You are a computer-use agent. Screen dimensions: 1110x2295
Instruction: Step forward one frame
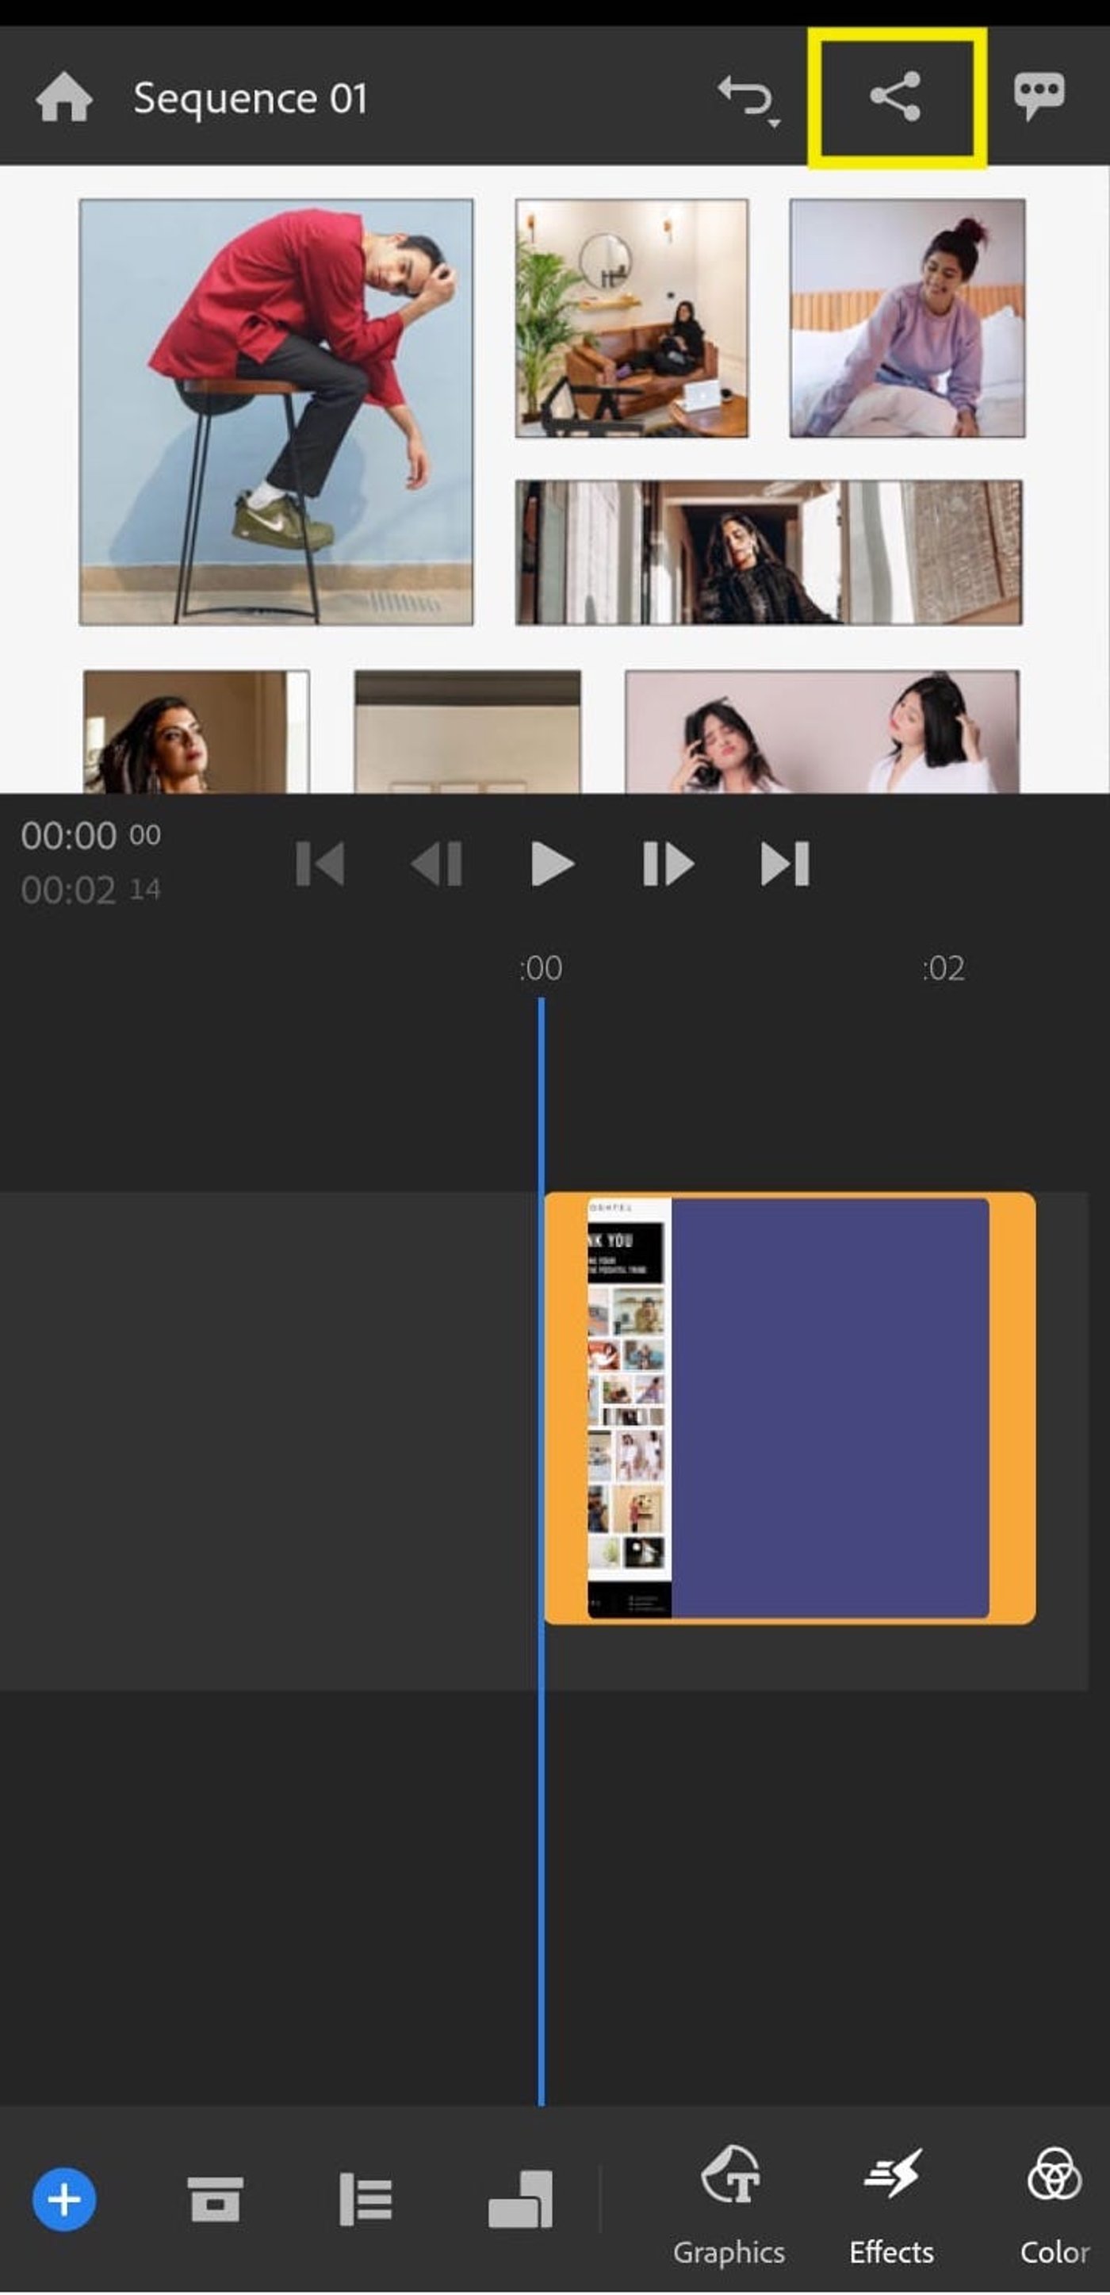click(x=668, y=864)
